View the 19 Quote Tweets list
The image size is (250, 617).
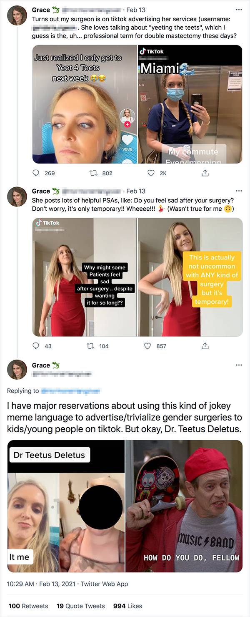pyautogui.click(x=81, y=606)
